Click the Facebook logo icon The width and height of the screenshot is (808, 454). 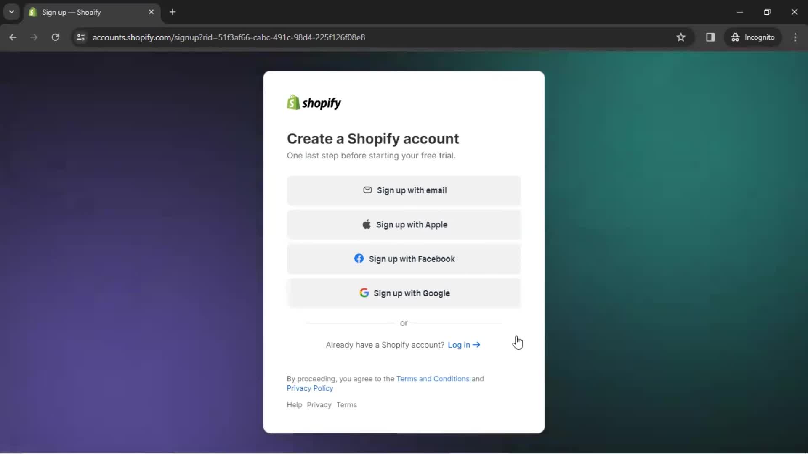pos(358,259)
